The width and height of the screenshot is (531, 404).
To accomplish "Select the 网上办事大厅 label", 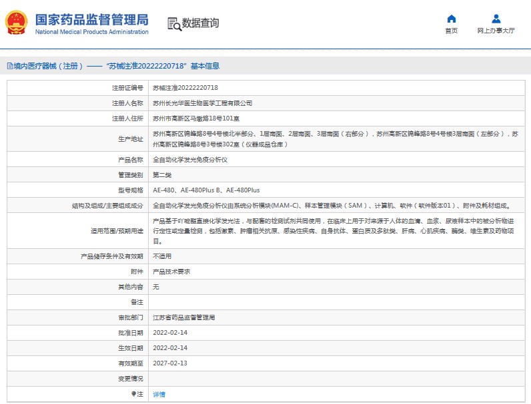I will (496, 31).
